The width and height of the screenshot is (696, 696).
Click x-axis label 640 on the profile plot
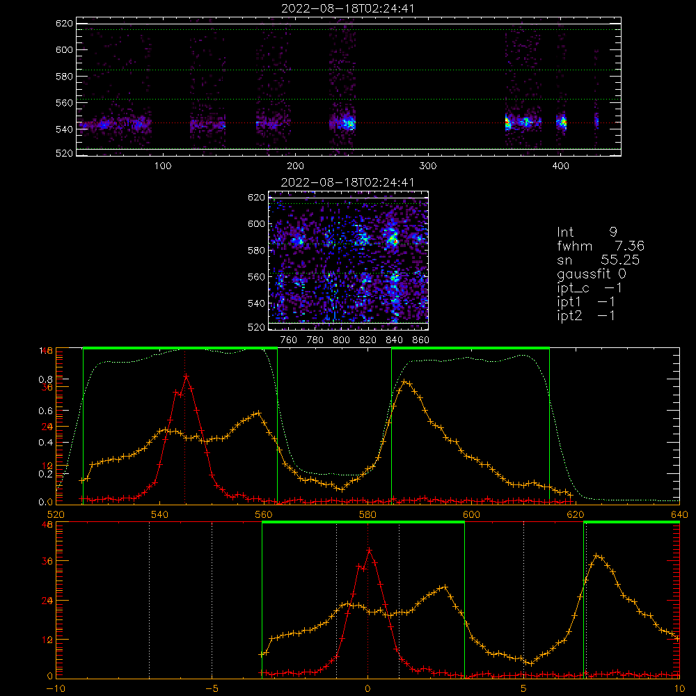(x=679, y=515)
